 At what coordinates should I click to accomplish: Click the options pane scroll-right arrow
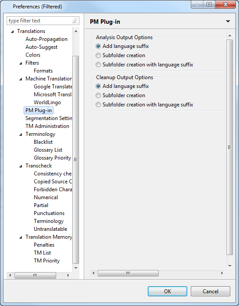[222, 273]
